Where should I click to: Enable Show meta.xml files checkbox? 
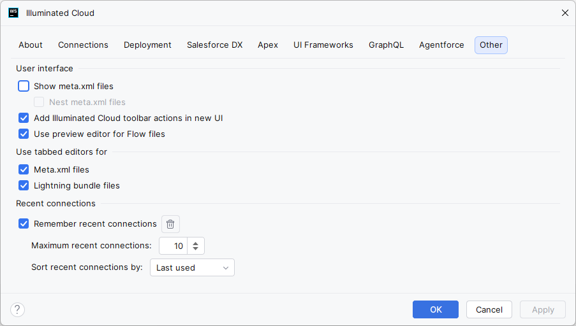pos(24,86)
